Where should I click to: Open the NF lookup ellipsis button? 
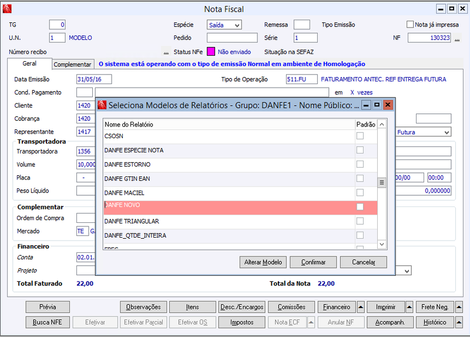(457, 39)
